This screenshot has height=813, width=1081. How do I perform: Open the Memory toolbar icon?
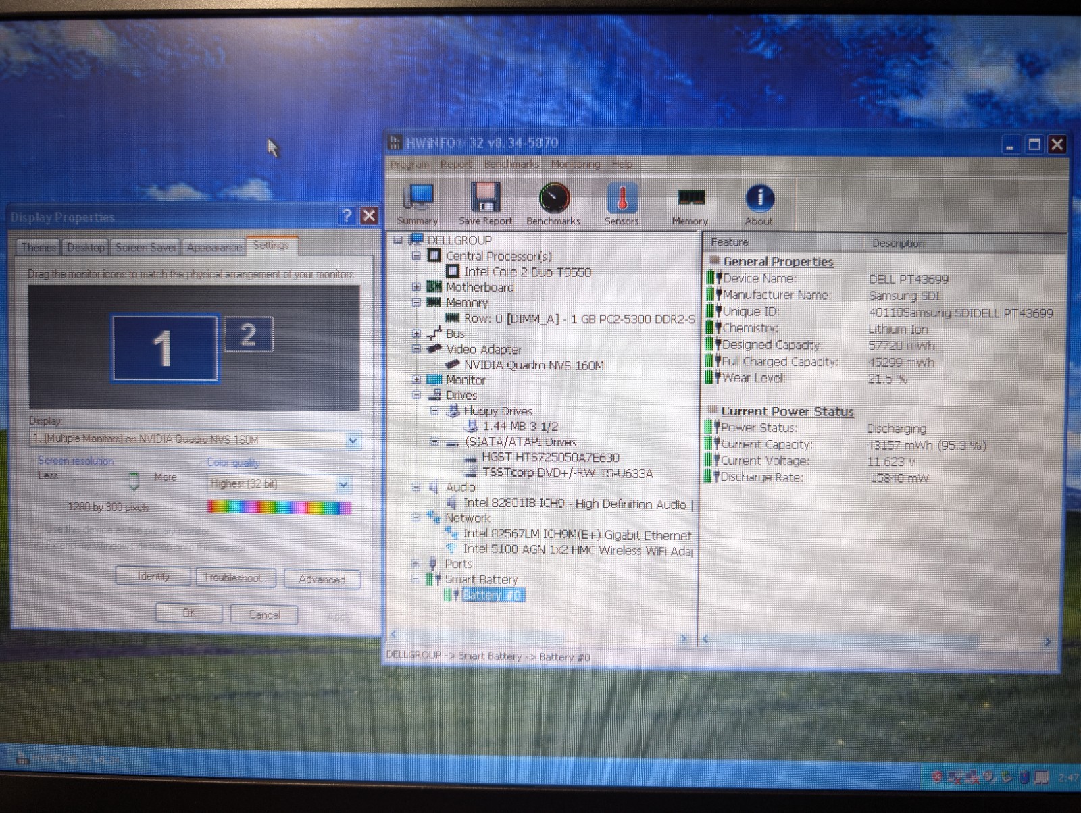(x=690, y=197)
